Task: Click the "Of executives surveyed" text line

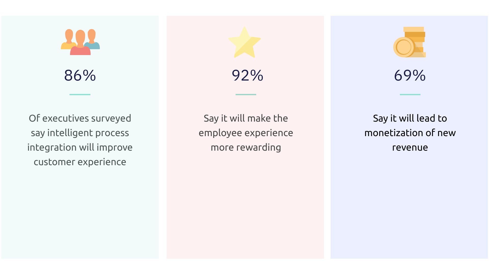Action: 80,118
